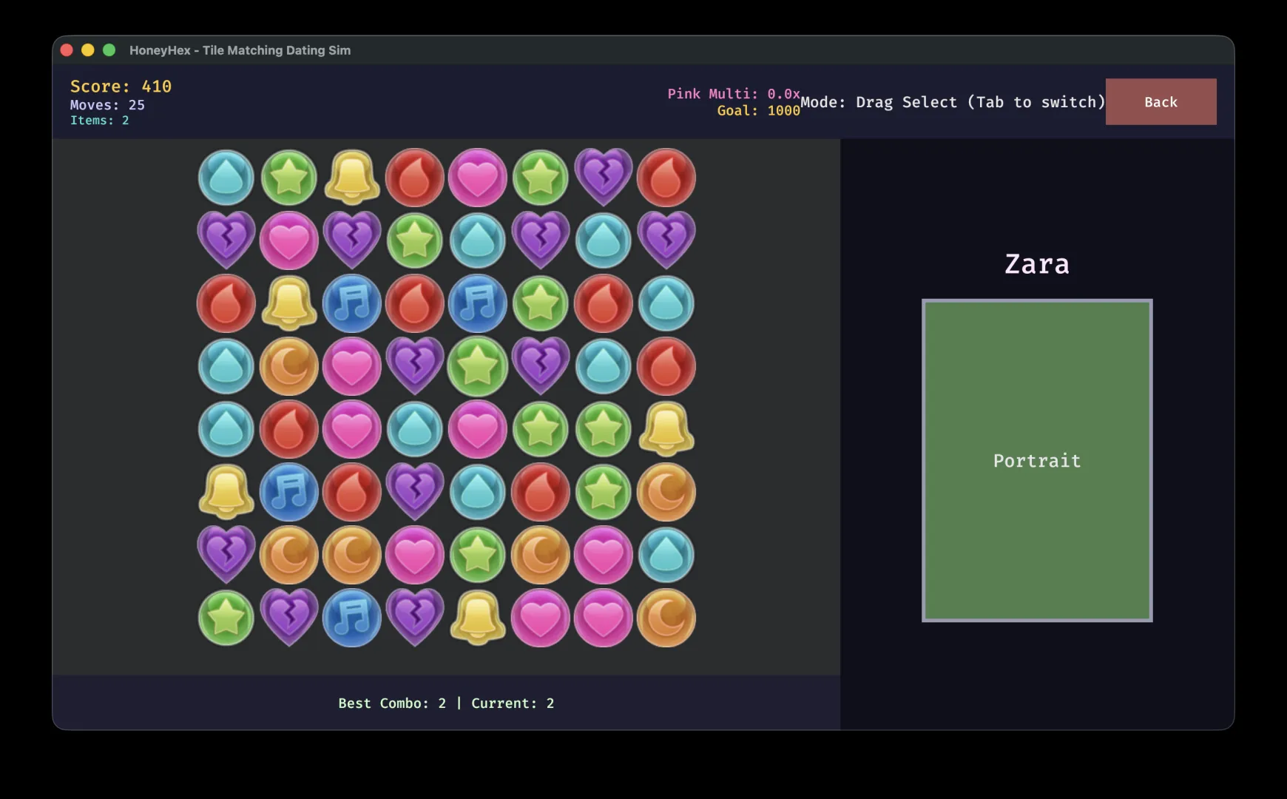Click the broken heart tile beside the bottom-left star
Image resolution: width=1287 pixels, height=799 pixels.
click(289, 618)
